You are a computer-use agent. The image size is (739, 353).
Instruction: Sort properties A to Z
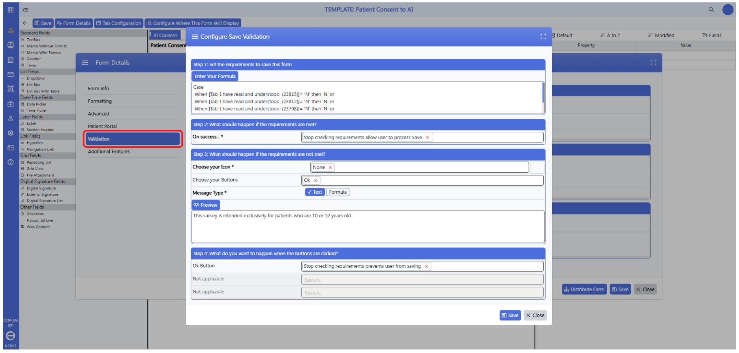610,35
